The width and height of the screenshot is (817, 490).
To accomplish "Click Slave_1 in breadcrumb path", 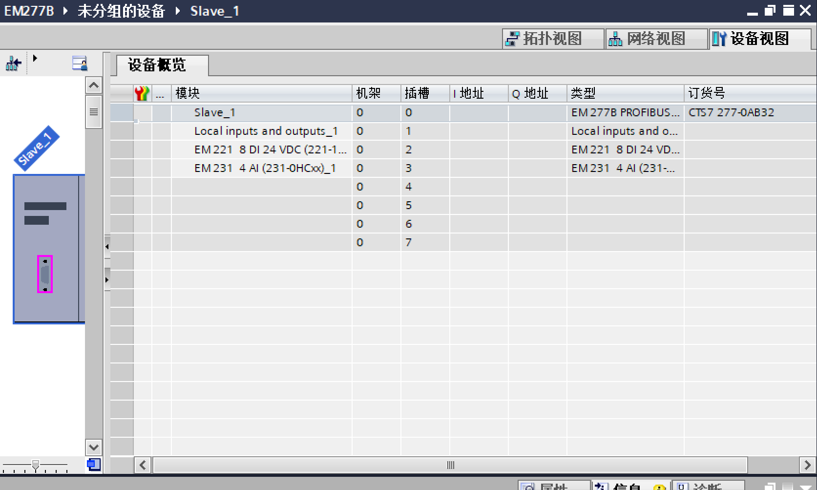I will click(x=215, y=11).
